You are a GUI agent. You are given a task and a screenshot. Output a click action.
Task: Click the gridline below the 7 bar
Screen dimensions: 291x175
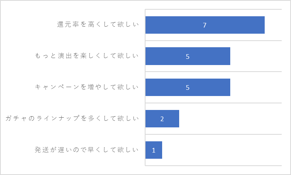coord(214,41)
